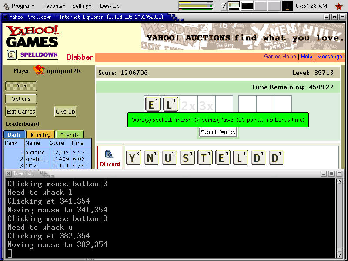Switch to the Monthly leaderboard tab
Viewport: 348px width, 261px height.
pyautogui.click(x=40, y=135)
